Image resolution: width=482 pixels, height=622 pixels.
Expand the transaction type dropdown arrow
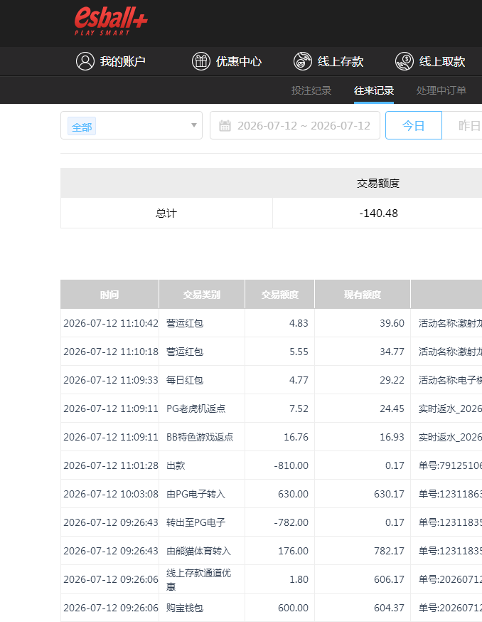(194, 125)
